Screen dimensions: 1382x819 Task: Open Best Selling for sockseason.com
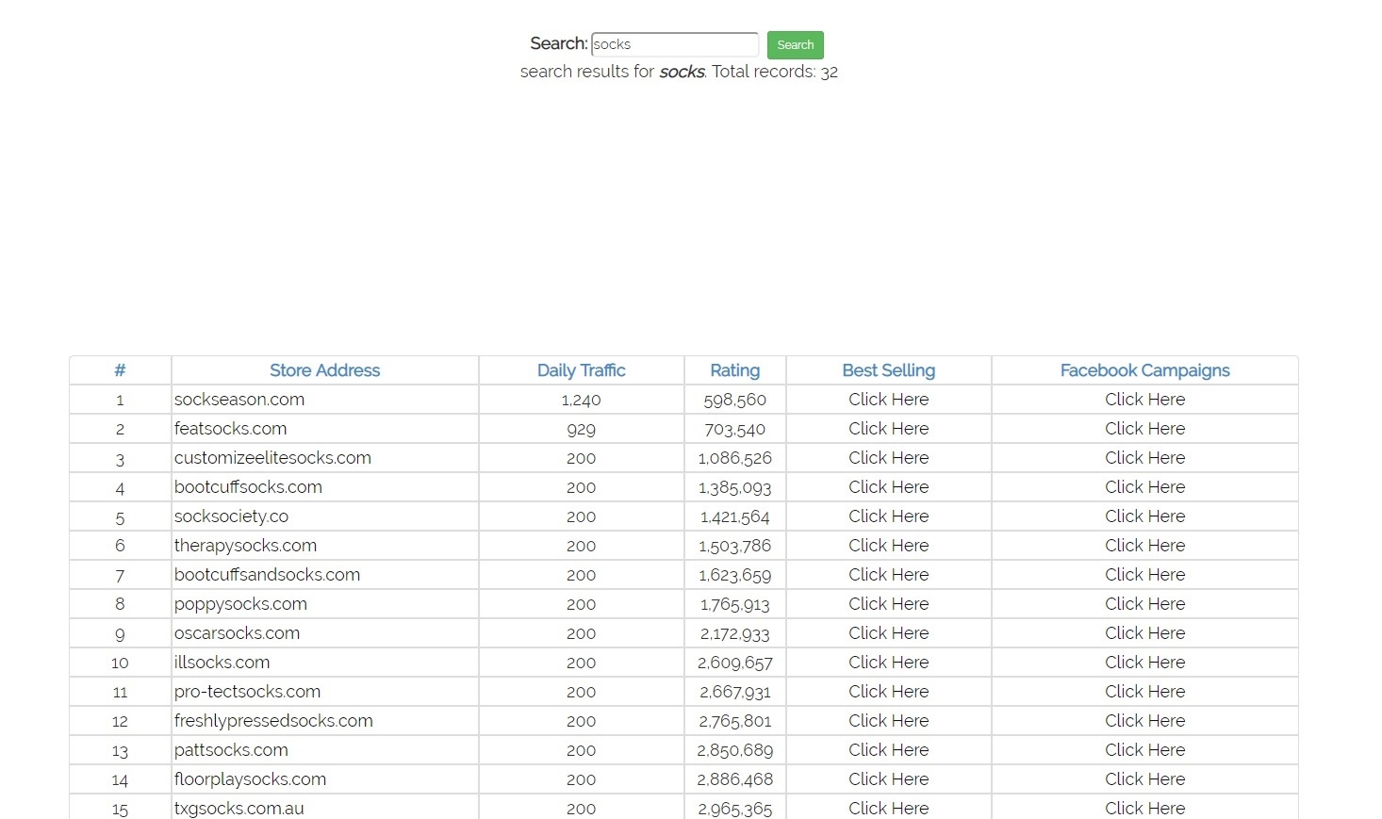click(888, 399)
